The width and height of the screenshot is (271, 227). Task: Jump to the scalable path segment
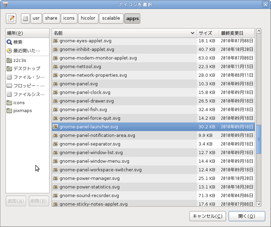[111, 18]
